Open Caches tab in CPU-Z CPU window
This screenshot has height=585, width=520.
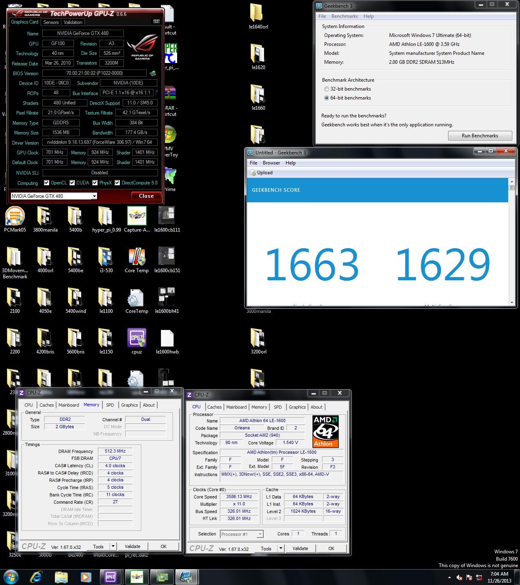(214, 407)
